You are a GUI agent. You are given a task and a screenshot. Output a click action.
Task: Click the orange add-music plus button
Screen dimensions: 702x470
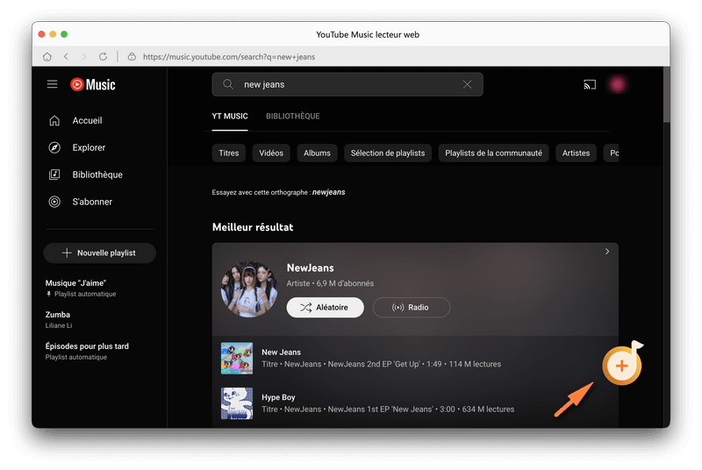[x=621, y=365]
